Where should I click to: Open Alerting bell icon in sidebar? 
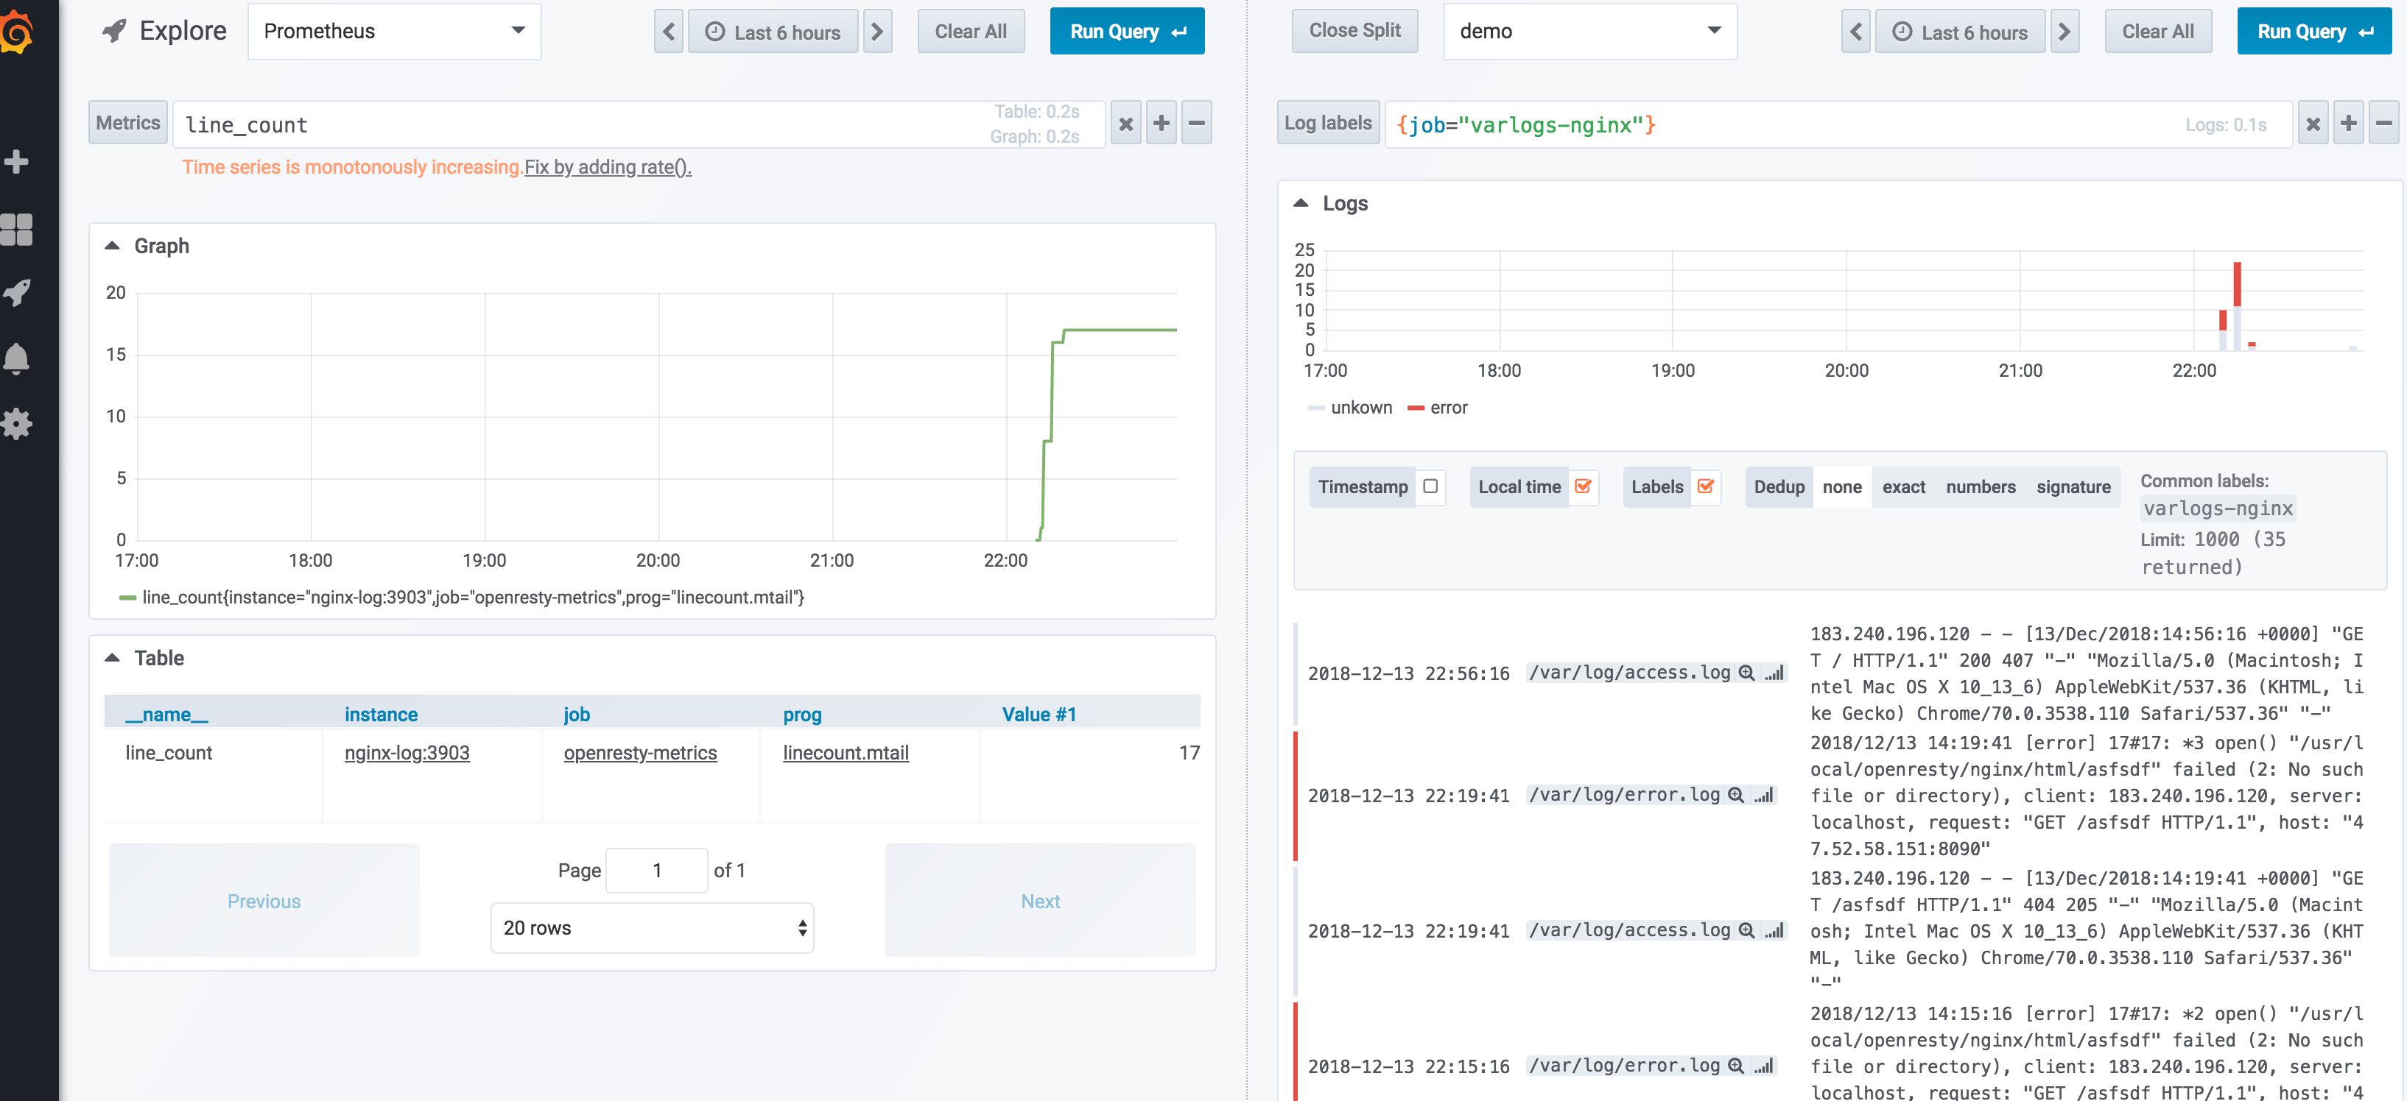click(x=16, y=358)
